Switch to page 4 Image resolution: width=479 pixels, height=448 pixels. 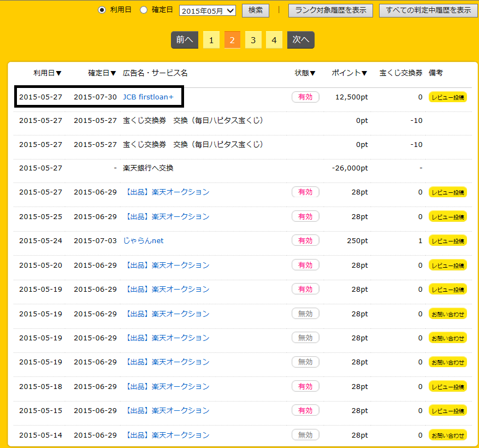[x=274, y=40]
